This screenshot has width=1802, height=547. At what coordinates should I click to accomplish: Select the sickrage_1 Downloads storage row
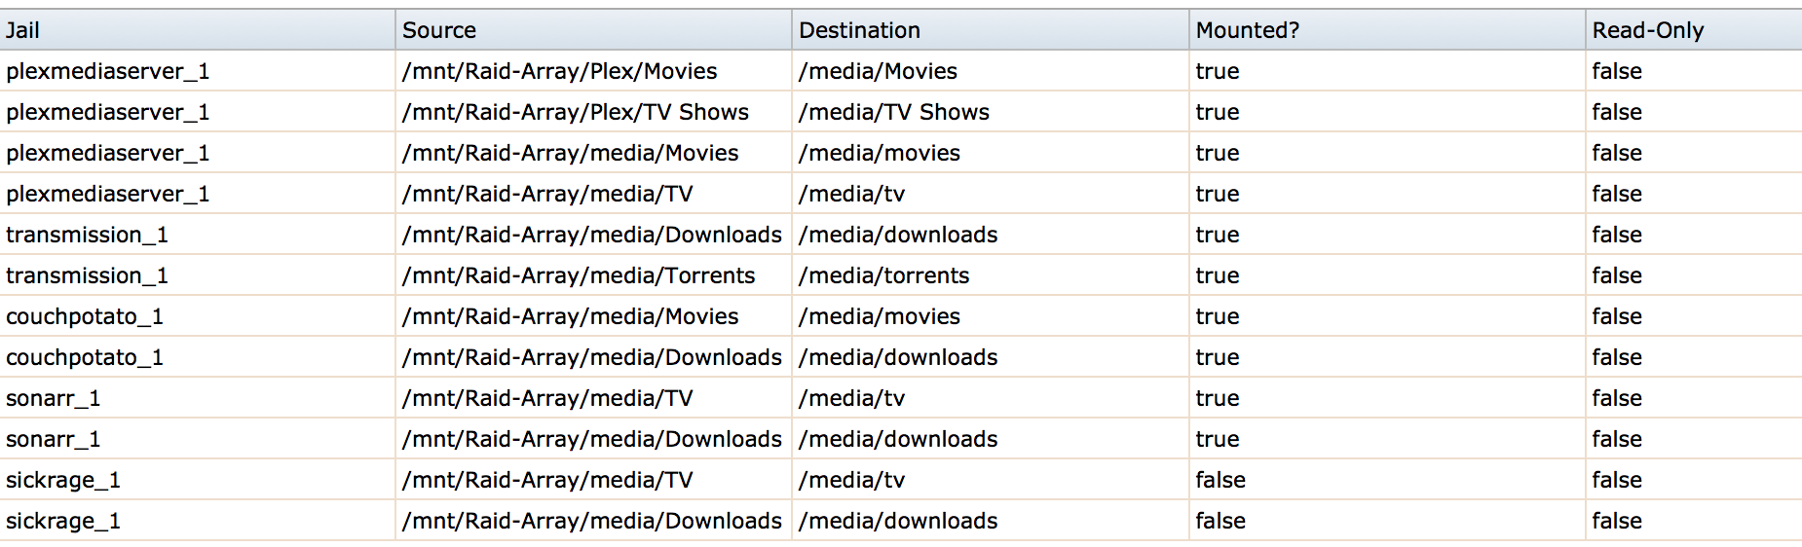pyautogui.click(x=901, y=521)
